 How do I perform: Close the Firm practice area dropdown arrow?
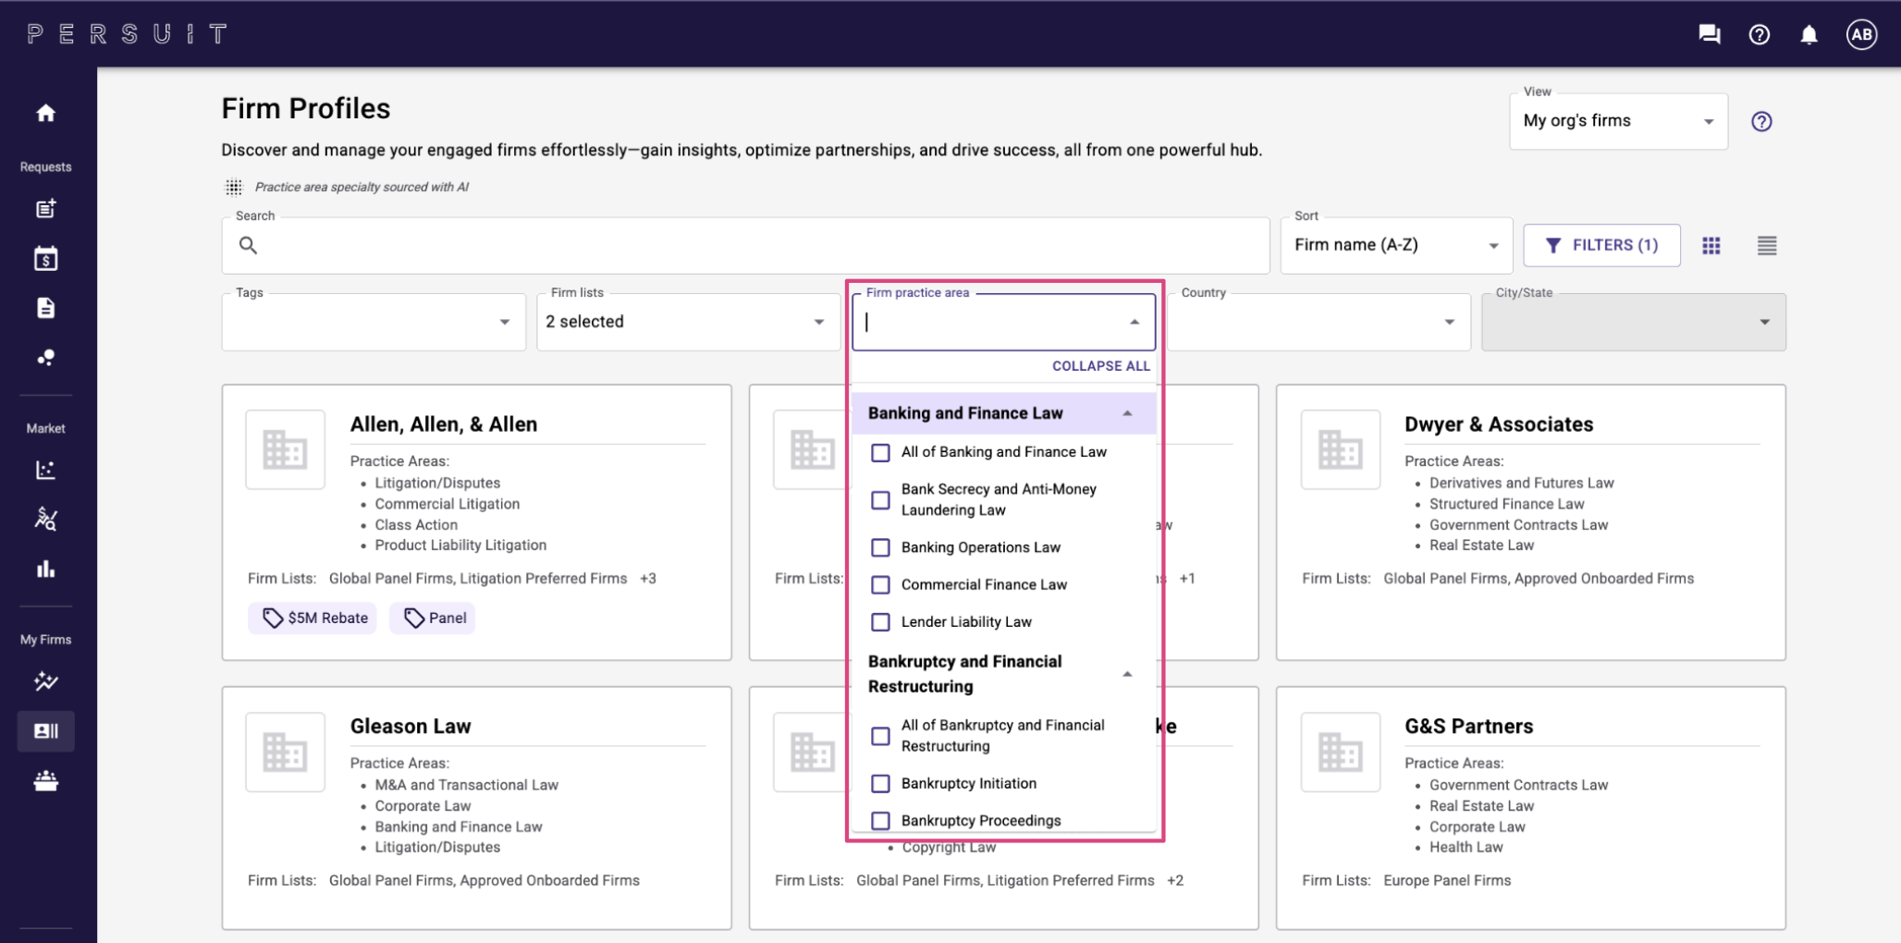coord(1134,322)
